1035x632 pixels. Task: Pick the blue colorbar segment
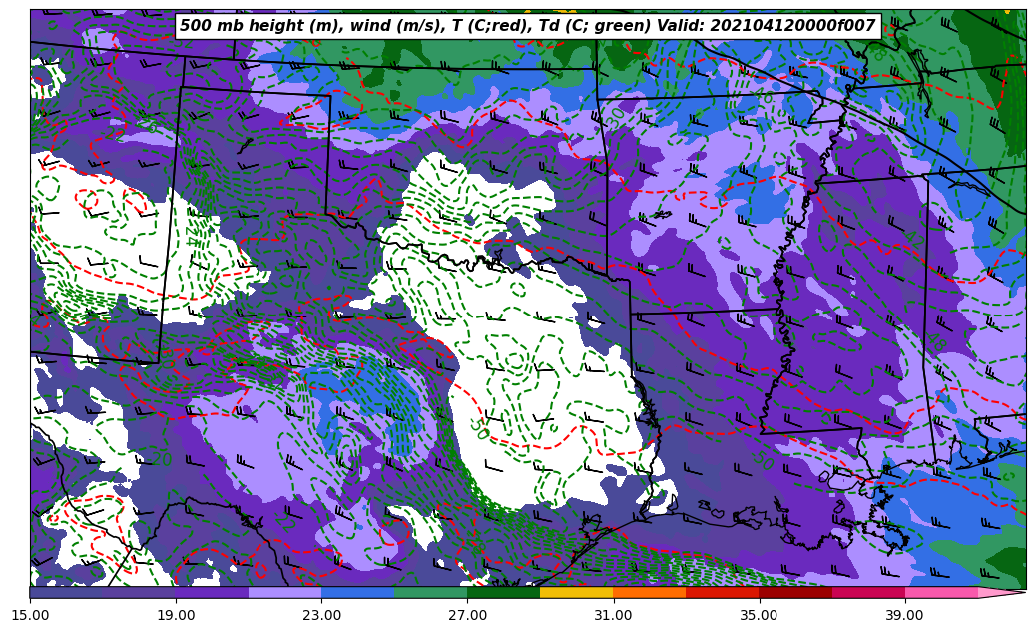pyautogui.click(x=357, y=592)
